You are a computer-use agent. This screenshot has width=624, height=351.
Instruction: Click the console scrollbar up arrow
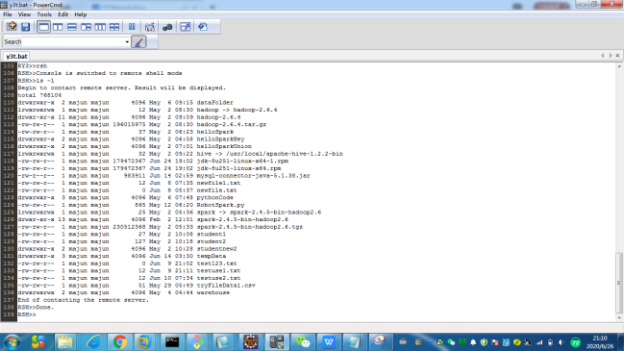[619, 66]
